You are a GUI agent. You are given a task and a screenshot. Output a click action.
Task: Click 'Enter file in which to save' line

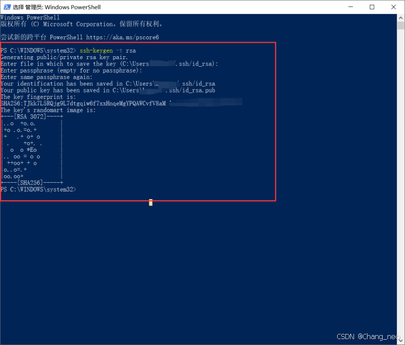tap(109, 64)
